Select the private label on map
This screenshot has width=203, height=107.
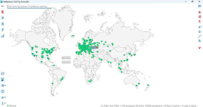click(x=66, y=58)
